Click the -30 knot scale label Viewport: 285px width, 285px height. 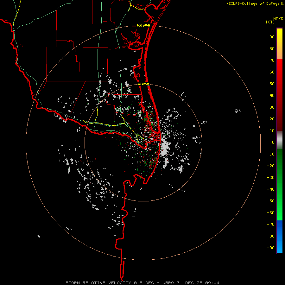click(271, 178)
